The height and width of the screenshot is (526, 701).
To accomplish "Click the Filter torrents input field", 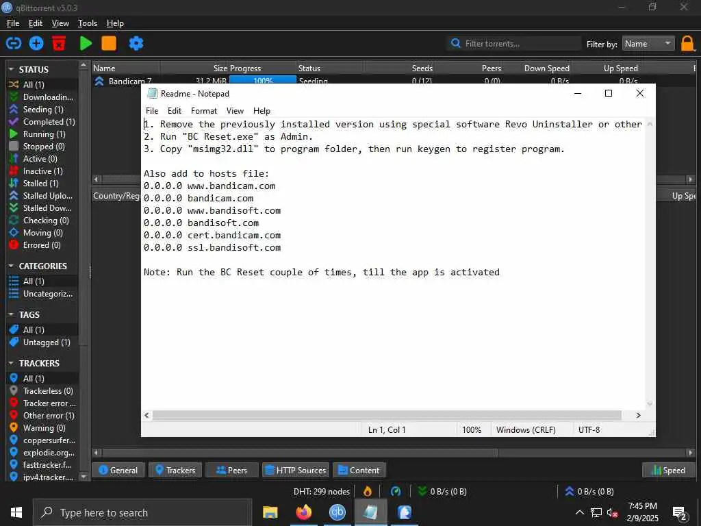I will tap(513, 44).
